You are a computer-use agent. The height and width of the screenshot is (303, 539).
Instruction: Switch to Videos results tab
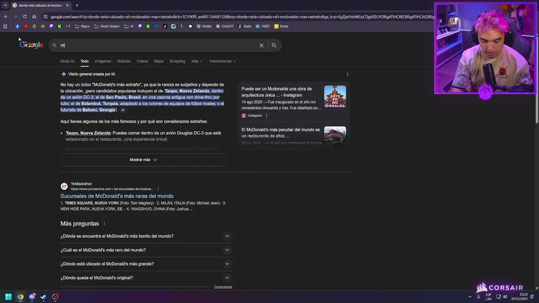[142, 61]
